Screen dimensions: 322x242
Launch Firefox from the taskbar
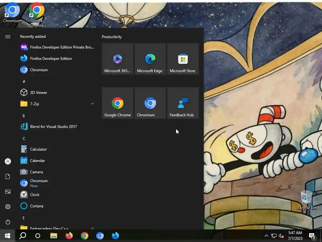tap(69, 236)
